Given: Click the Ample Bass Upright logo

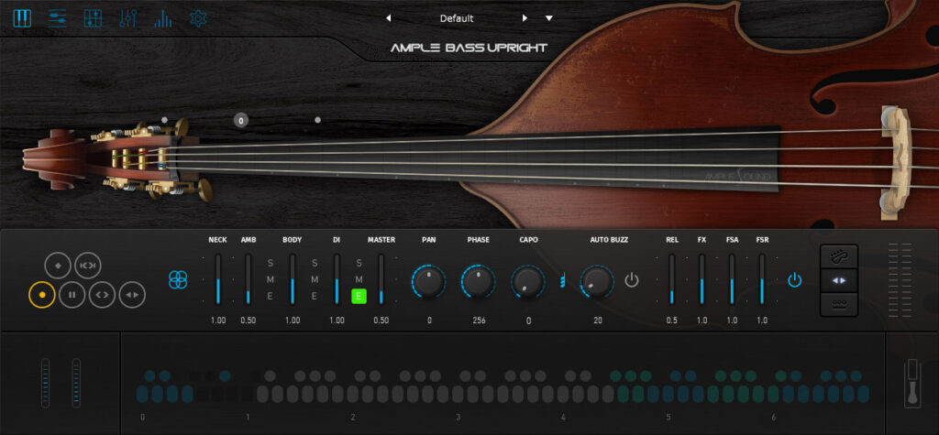Looking at the screenshot, I should click(x=469, y=48).
